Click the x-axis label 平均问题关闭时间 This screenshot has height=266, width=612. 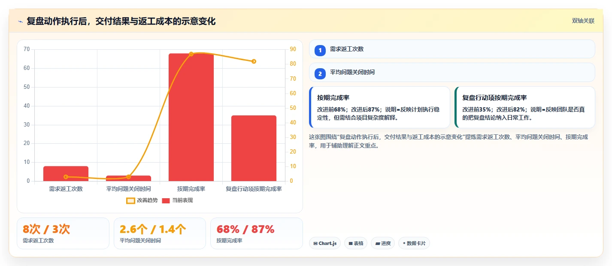(128, 189)
